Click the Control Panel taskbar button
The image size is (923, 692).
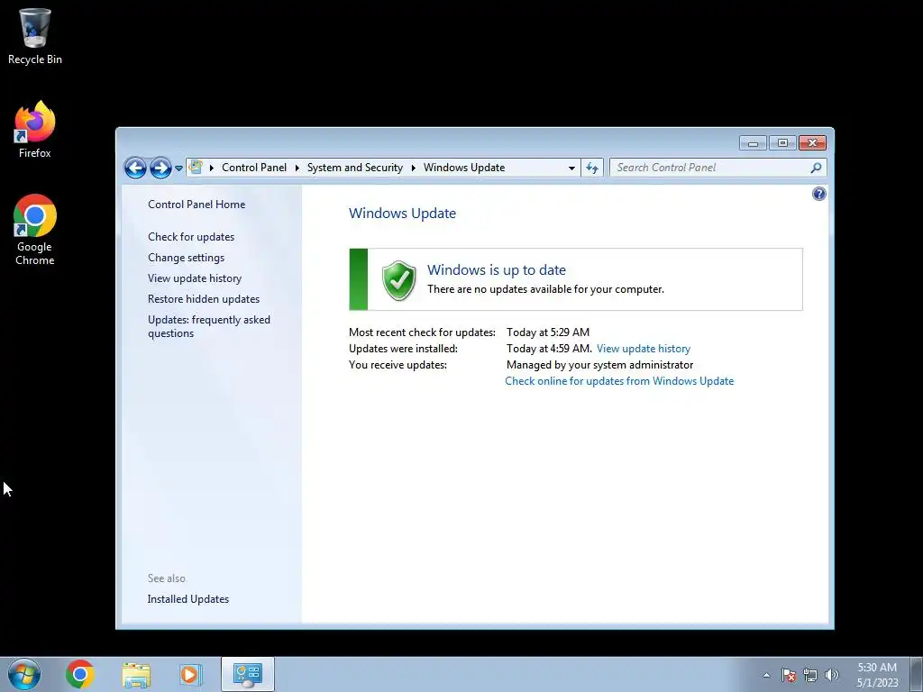[x=248, y=674]
